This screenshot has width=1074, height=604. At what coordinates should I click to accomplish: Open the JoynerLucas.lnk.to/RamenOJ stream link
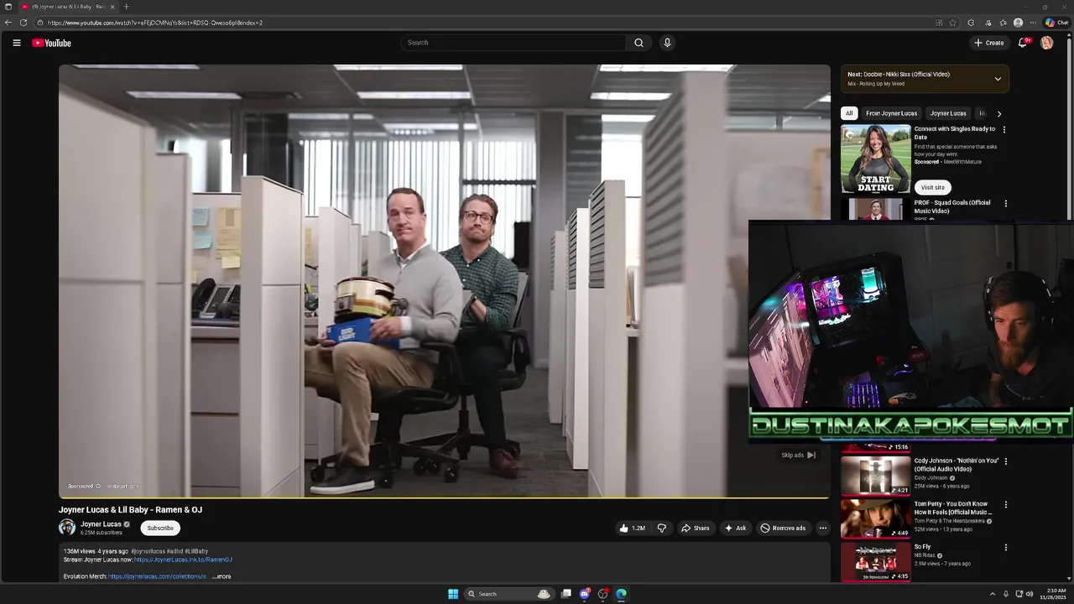coord(183,560)
